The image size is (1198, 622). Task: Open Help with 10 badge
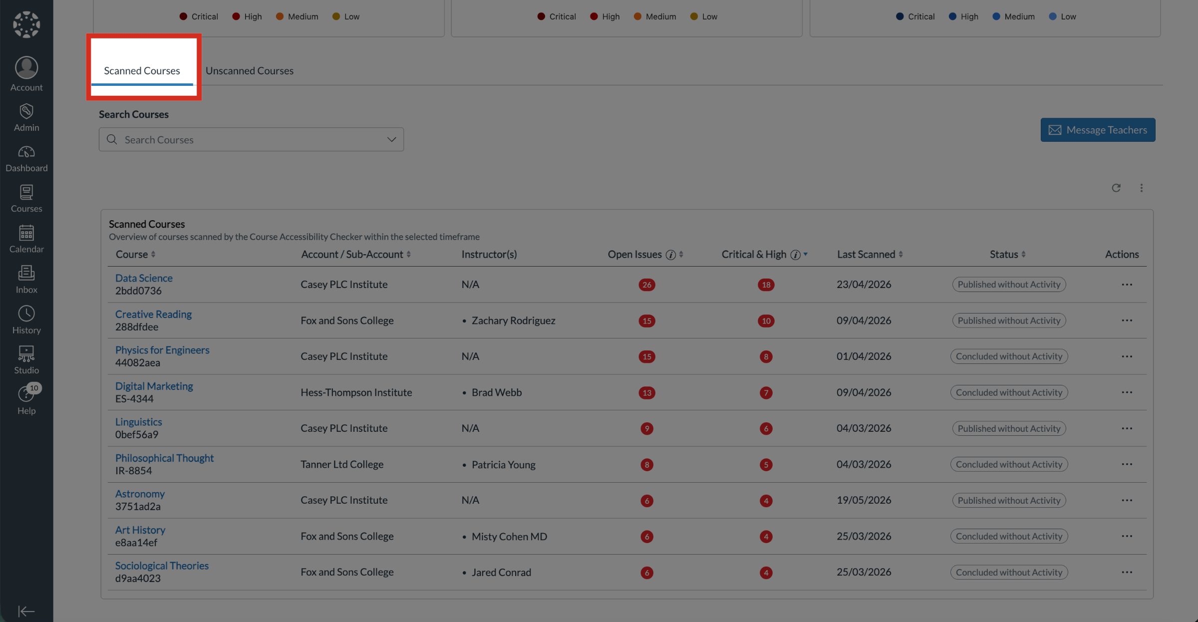point(26,400)
